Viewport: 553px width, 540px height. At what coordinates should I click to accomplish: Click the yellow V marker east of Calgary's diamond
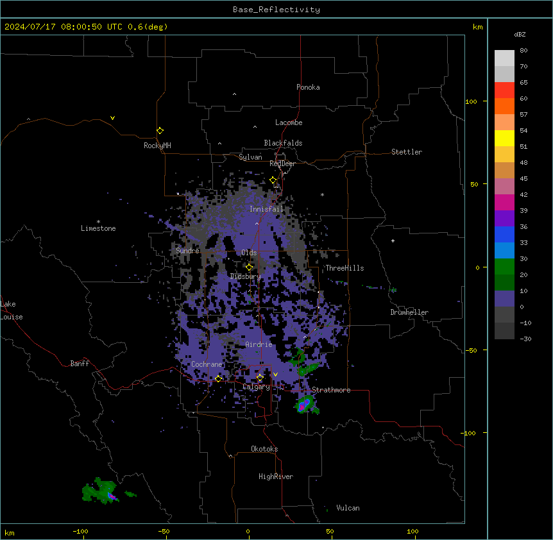[x=275, y=375]
